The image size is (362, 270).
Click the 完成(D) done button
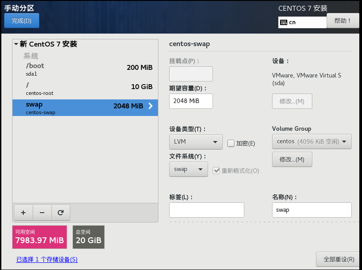tap(21, 21)
